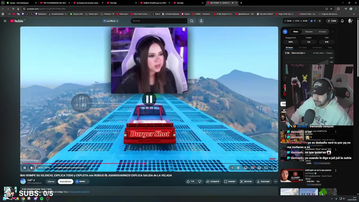Download the video with Descargar
Screen dimensions: 359x202
[x=263, y=182]
